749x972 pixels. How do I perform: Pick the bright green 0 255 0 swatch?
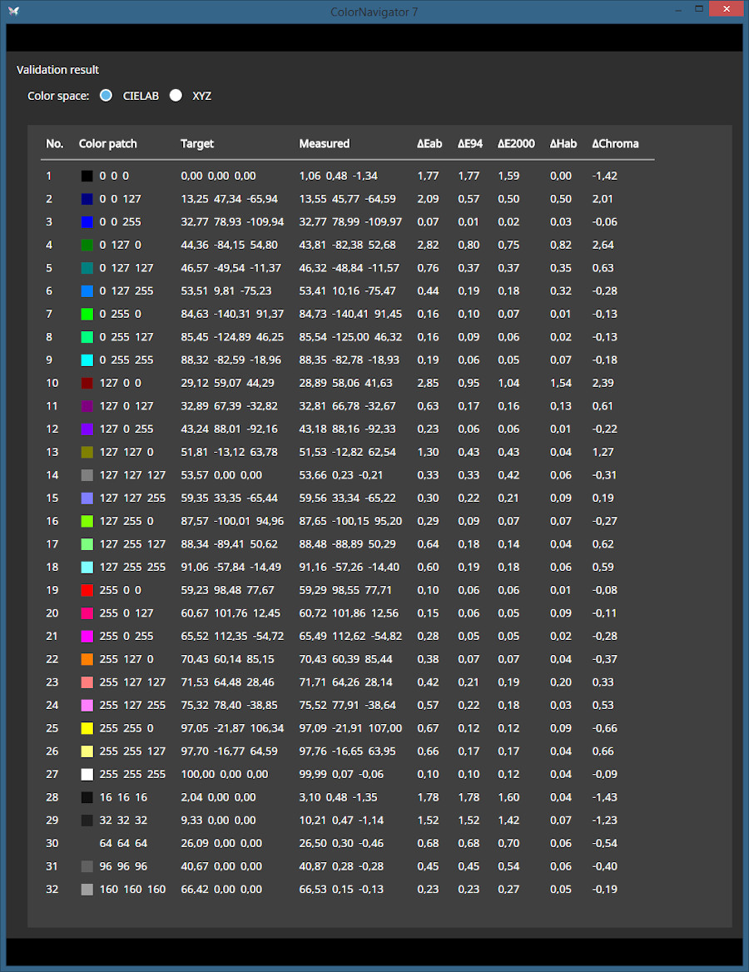[x=87, y=314]
